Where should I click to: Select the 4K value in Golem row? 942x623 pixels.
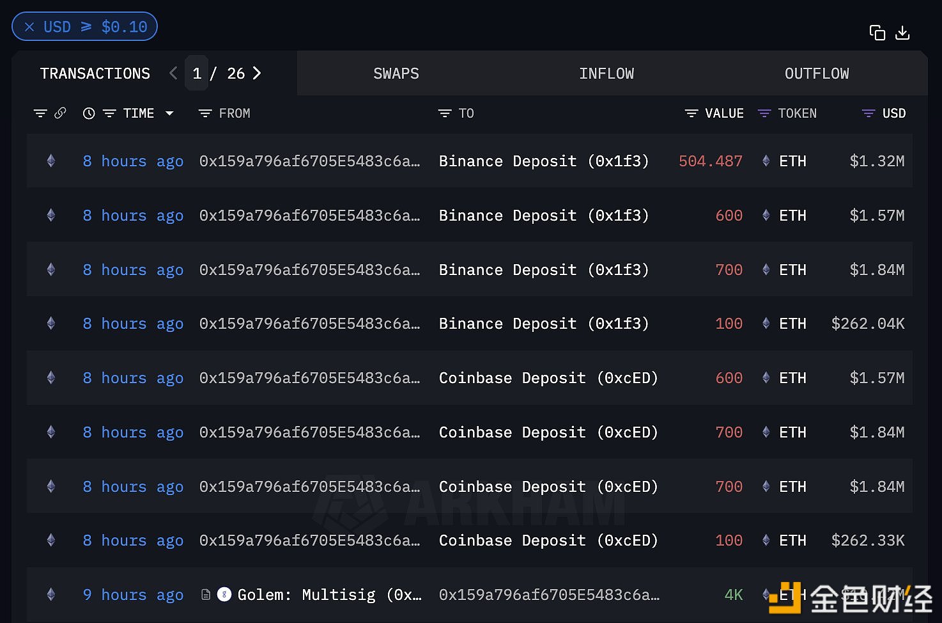pos(734,595)
